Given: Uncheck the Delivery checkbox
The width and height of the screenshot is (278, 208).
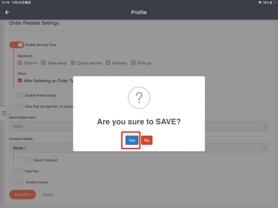Looking at the screenshot, I should 108,63.
